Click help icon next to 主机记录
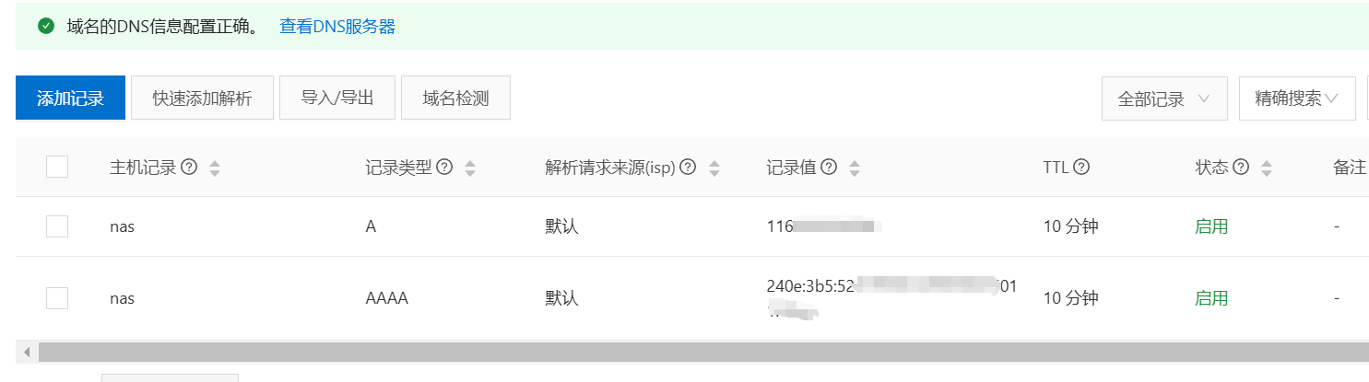 [189, 168]
